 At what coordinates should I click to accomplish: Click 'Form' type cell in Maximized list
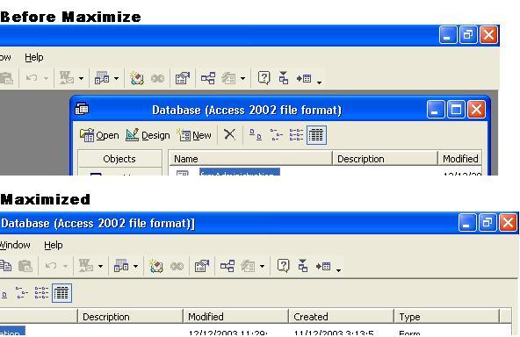pos(409,333)
